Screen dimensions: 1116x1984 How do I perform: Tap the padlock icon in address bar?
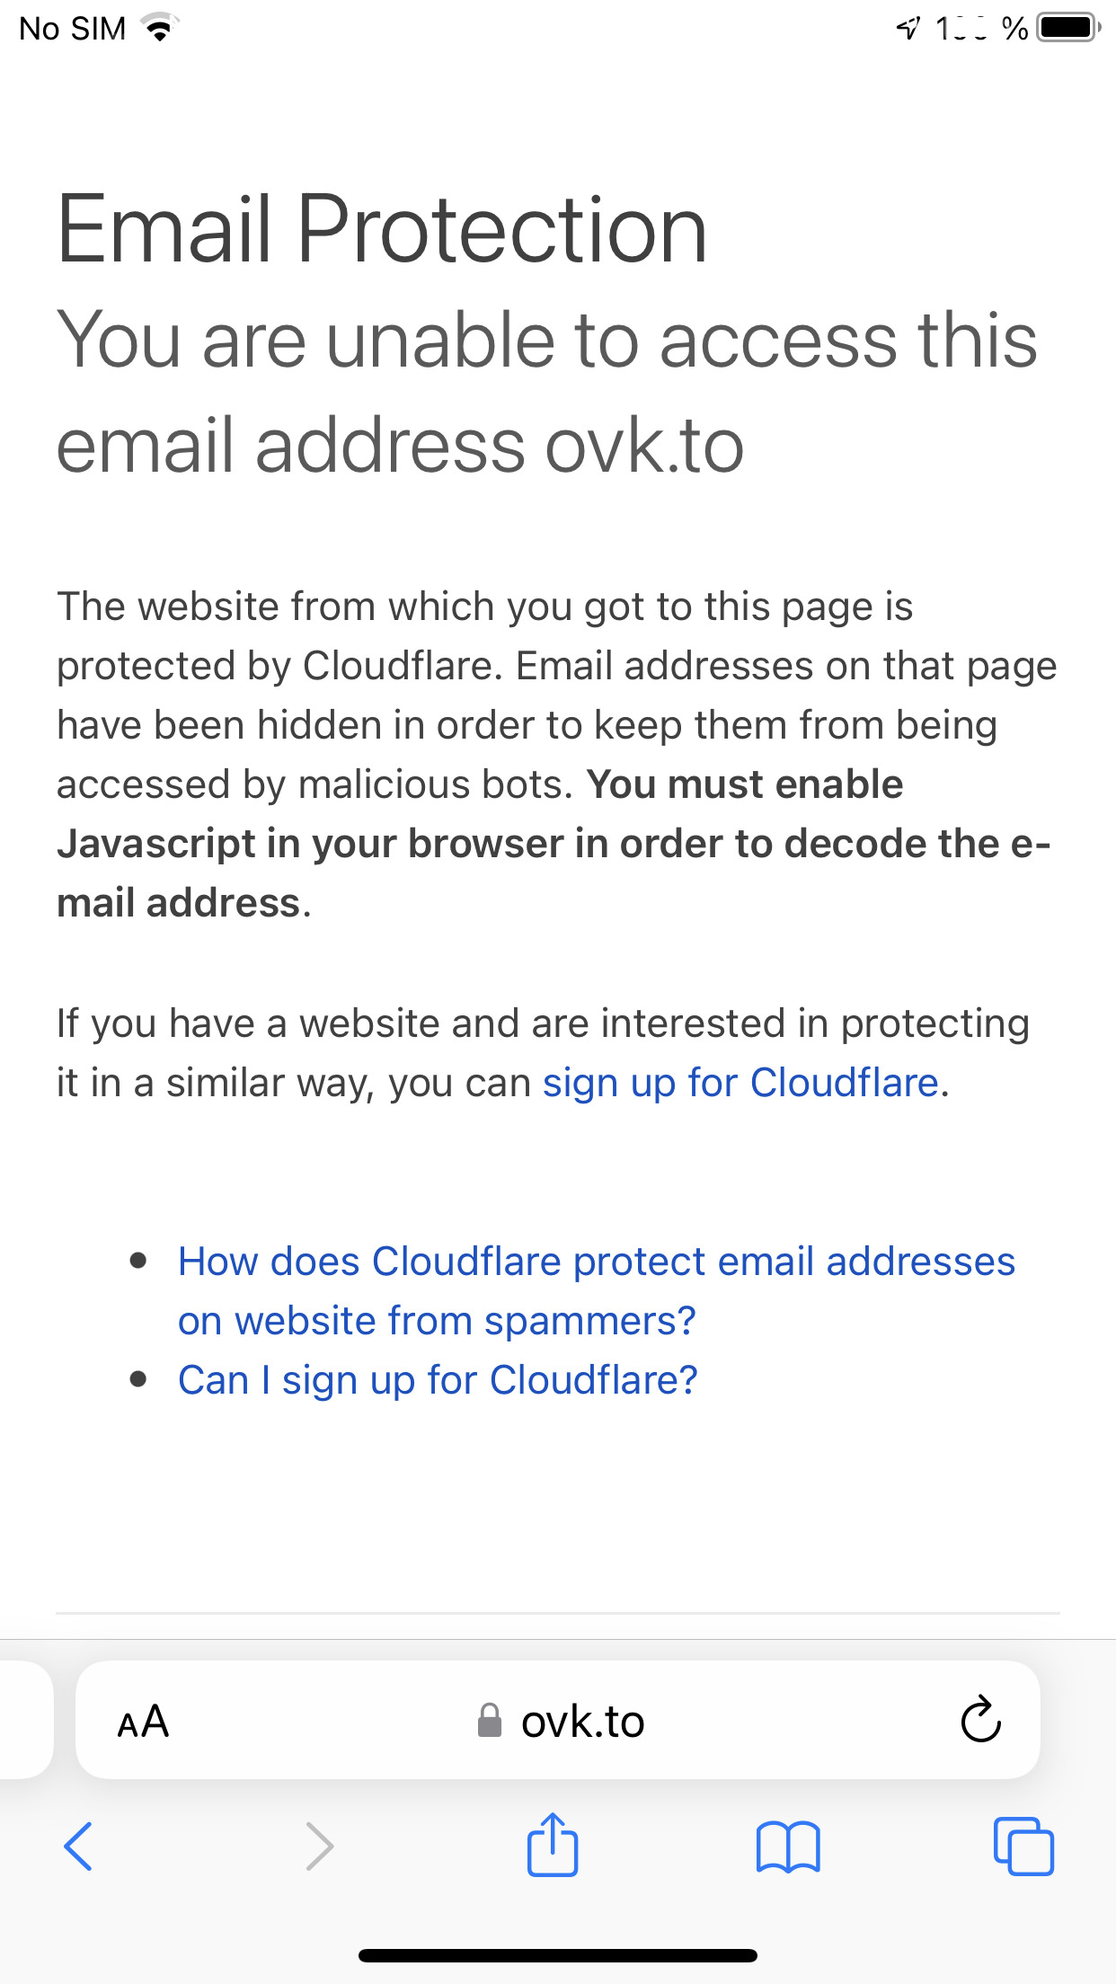click(490, 1721)
